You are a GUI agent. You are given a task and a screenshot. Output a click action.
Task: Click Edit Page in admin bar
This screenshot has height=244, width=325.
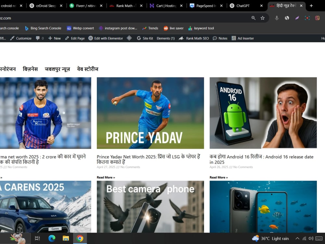[75, 38]
